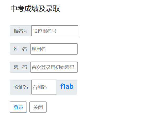Click the 验证码 field label
Viewport: 143px width, 119px height.
[21, 87]
